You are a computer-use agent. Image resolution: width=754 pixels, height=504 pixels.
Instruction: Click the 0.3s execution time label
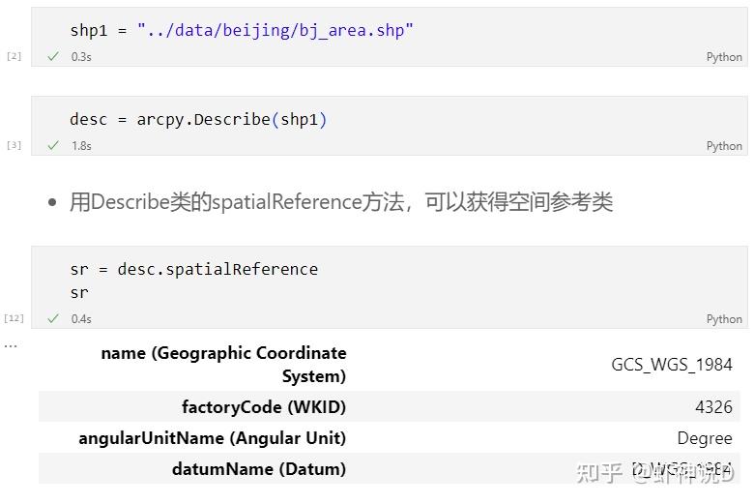click(x=80, y=57)
